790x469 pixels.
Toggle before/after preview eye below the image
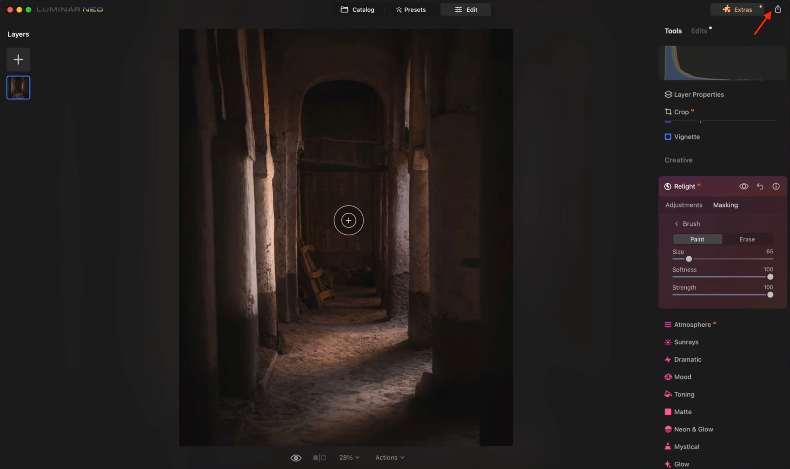tap(296, 458)
